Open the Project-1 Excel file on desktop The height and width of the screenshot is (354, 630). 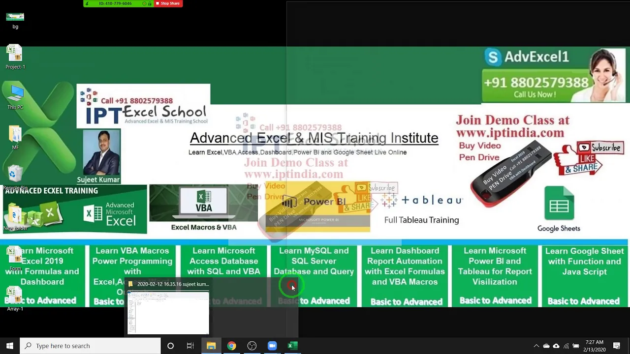15,57
